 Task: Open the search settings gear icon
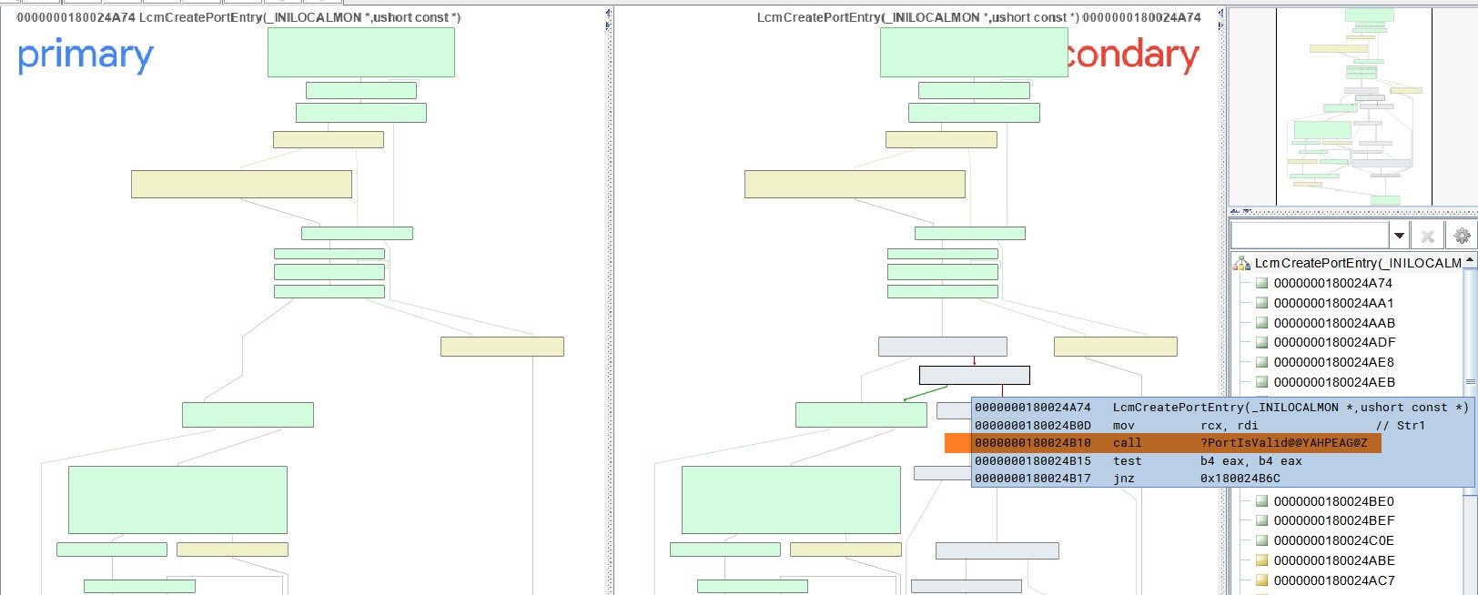point(1461,236)
